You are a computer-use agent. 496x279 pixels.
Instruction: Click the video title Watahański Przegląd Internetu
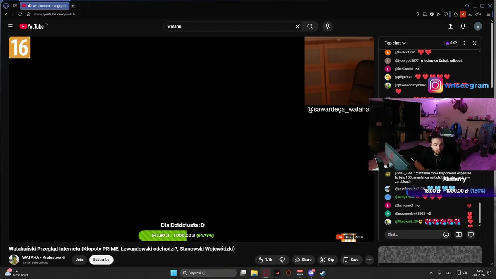[x=122, y=249]
